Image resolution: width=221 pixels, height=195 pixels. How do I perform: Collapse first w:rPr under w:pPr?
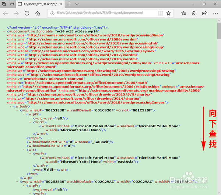[30, 122]
